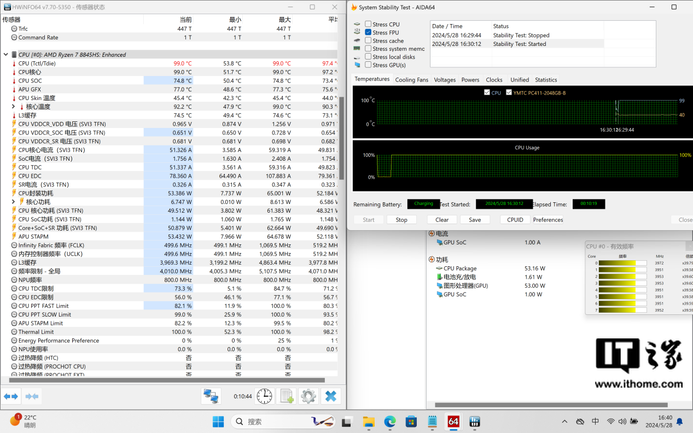
Task: Open Task View on the taskbar
Action: coord(346,422)
